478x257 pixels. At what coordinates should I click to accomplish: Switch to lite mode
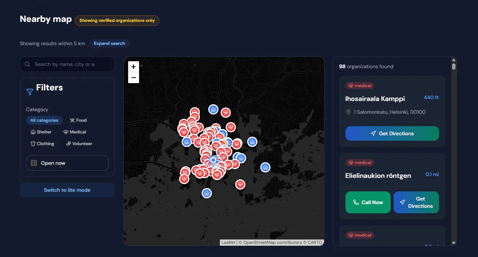click(67, 190)
